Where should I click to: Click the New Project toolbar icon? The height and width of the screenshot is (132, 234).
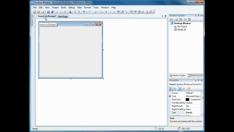point(34,12)
